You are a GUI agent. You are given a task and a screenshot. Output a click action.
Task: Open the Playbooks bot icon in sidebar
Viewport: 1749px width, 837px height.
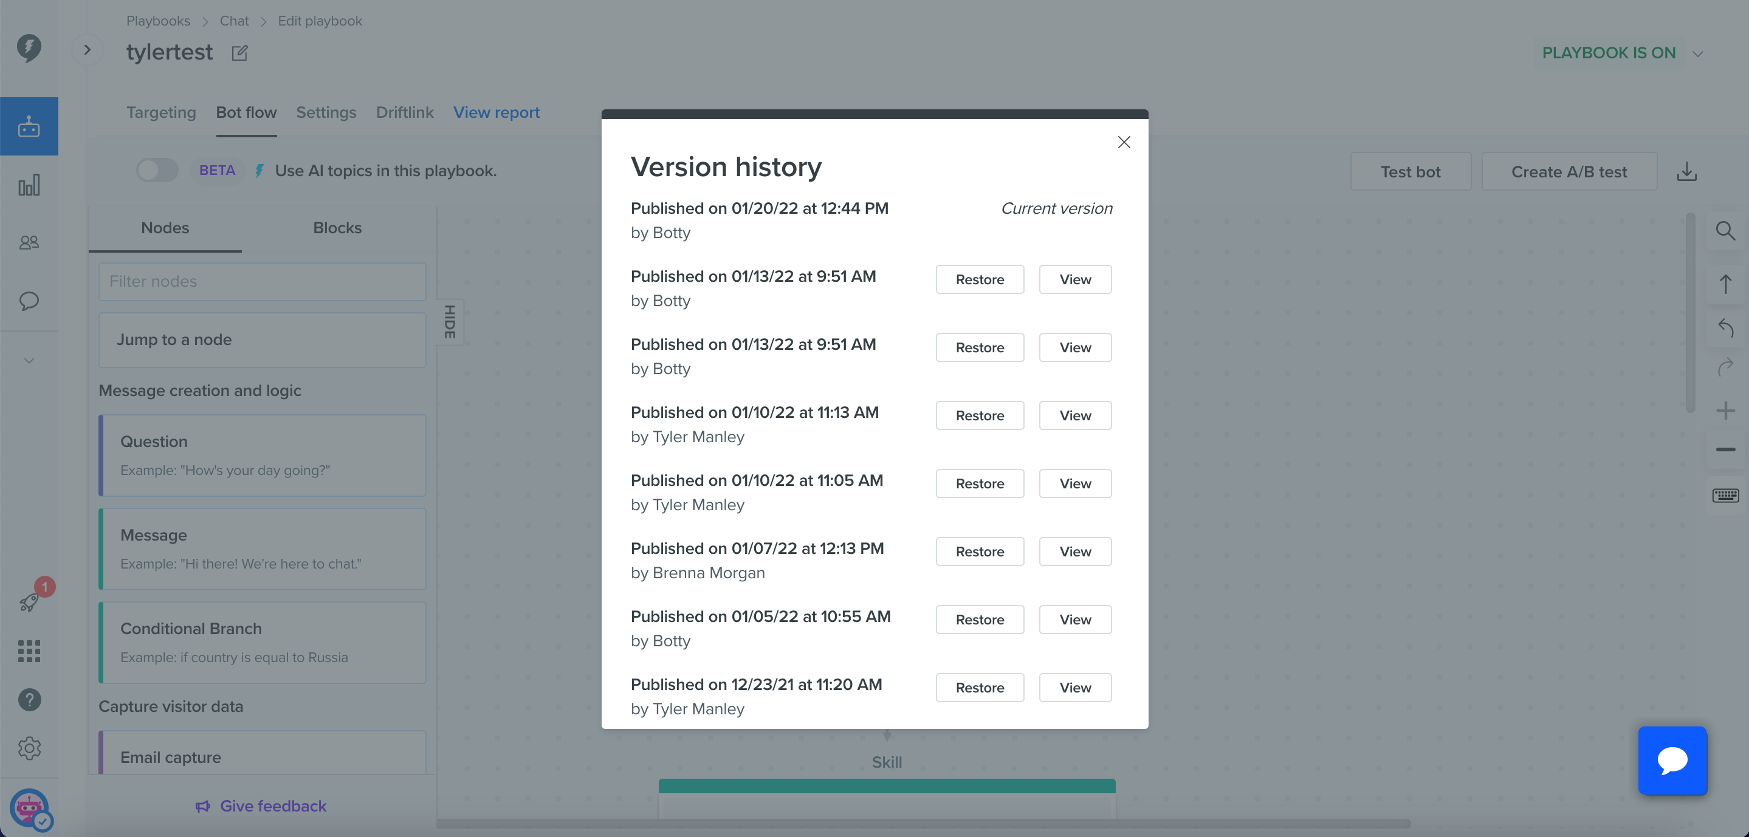29,126
